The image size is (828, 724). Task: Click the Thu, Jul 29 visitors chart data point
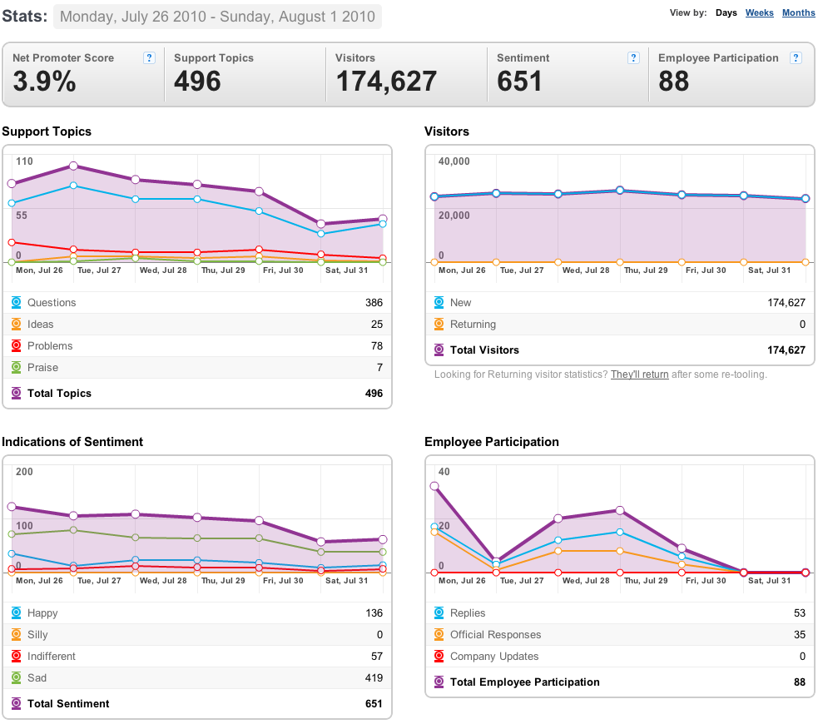tap(620, 190)
